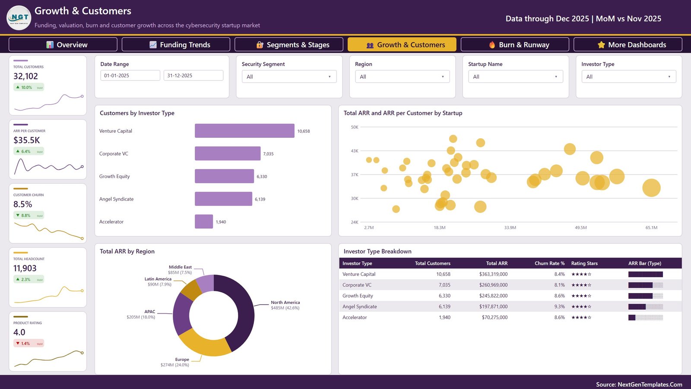Click the Product Rating value 4.0
The height and width of the screenshot is (389, 691).
[x=19, y=332]
